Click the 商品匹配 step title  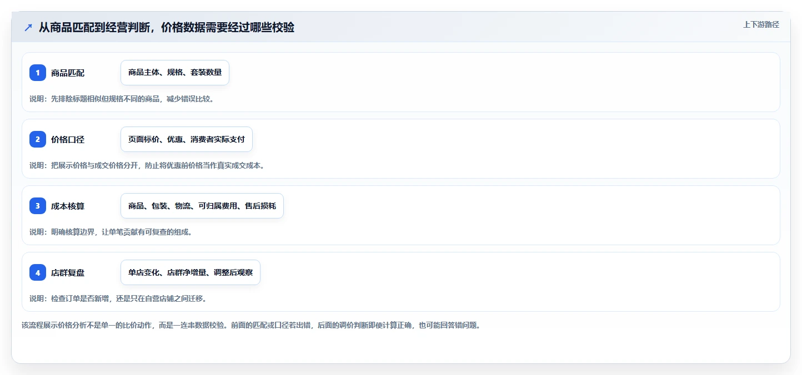(x=68, y=73)
